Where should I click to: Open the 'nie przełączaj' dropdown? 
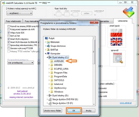(x=21, y=63)
